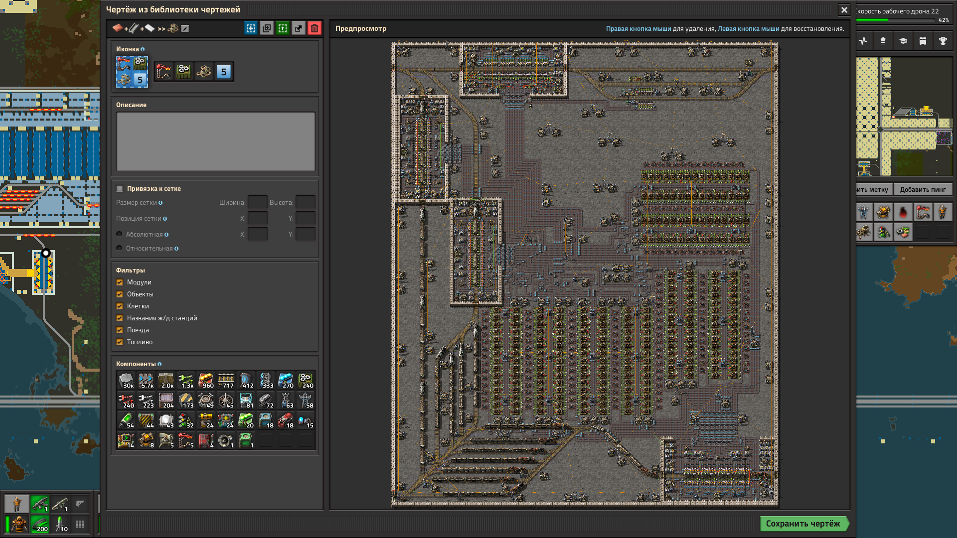957x538 pixels.
Task: Select the requester chest component showing 960
Action: [x=206, y=381]
